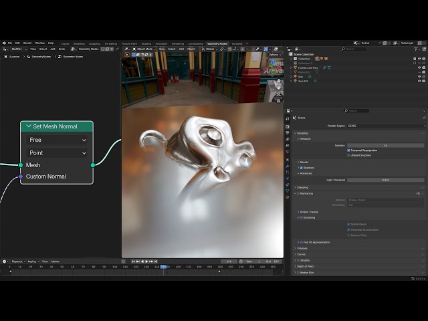This screenshot has height=321, width=428.
Task: Open the World properties tab
Action: pos(288,152)
